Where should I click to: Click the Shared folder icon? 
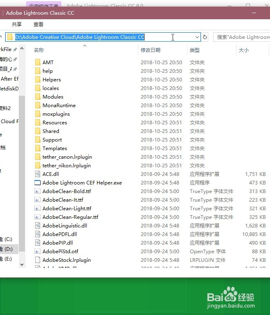click(38, 131)
